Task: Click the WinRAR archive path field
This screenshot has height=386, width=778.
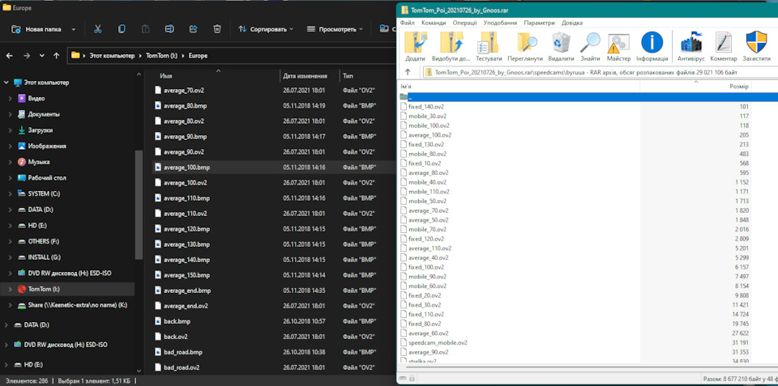Action: 600,72
